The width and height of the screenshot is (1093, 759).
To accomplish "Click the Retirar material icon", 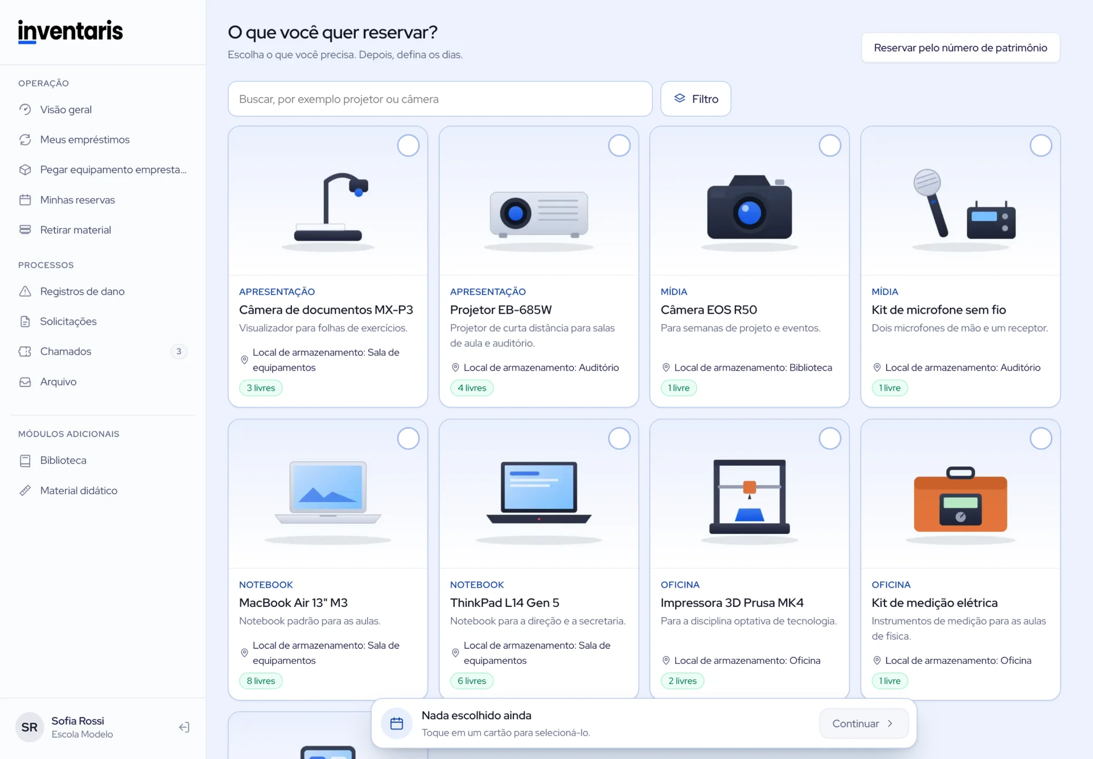I will [25, 230].
